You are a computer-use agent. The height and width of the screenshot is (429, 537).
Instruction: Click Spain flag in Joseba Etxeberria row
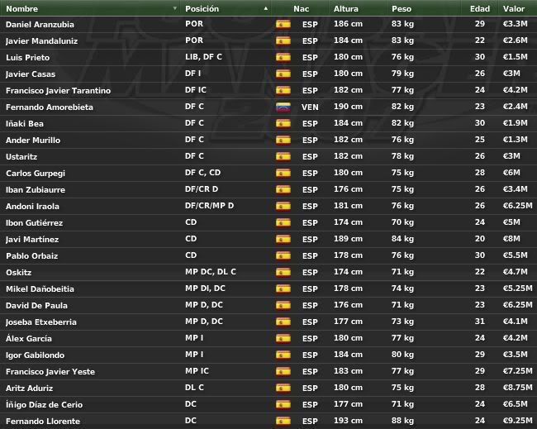(283, 322)
